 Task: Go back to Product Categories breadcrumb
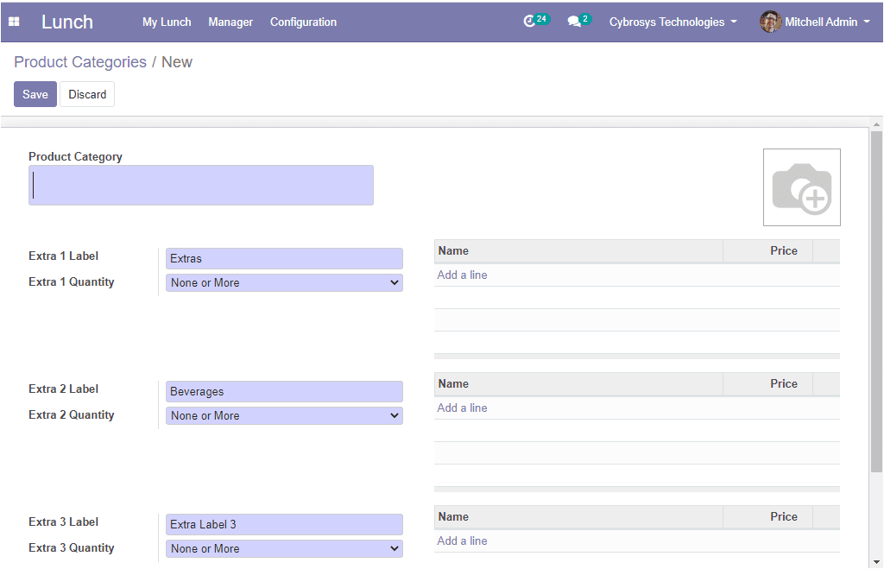(80, 62)
